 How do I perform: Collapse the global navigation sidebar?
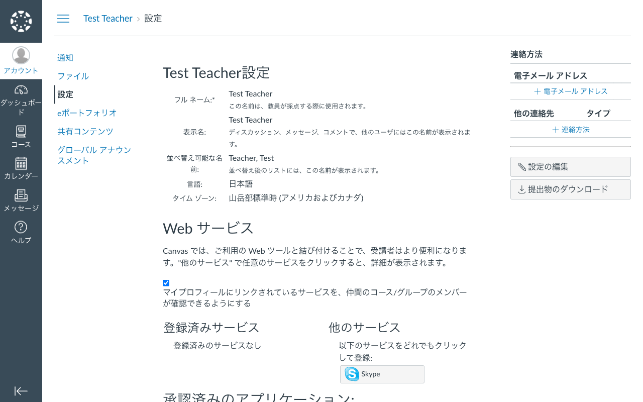(x=21, y=391)
